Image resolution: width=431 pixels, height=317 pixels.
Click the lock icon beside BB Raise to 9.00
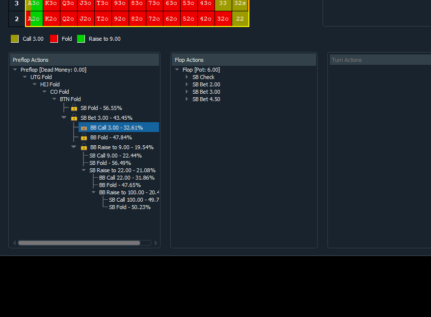[x=84, y=147]
